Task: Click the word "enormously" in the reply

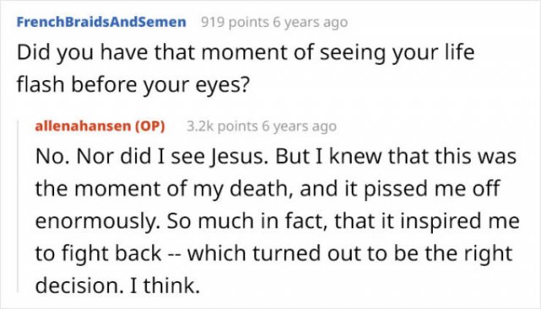Action: click(97, 221)
